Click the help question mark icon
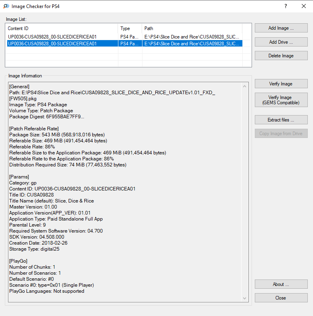Viewport: 313px width, 316px height. (286, 6)
